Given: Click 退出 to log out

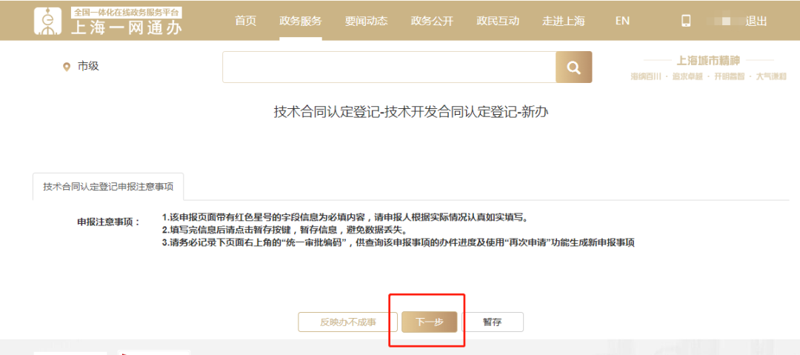Looking at the screenshot, I should click(756, 21).
